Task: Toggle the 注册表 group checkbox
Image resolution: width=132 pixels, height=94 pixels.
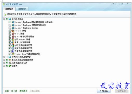Action: [7, 66]
